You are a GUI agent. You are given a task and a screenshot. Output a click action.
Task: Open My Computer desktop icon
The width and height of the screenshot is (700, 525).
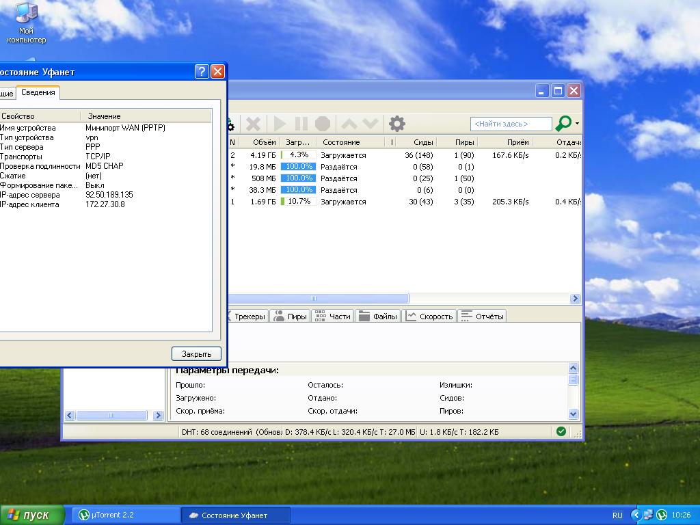point(26,23)
